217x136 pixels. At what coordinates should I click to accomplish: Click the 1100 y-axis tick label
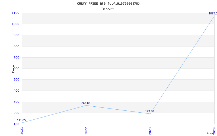(x=15, y=13)
